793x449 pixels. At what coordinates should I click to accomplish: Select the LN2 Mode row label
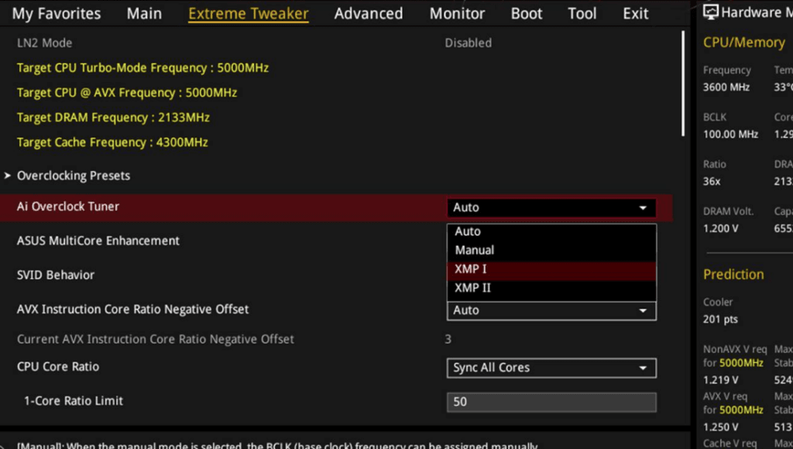click(x=44, y=43)
